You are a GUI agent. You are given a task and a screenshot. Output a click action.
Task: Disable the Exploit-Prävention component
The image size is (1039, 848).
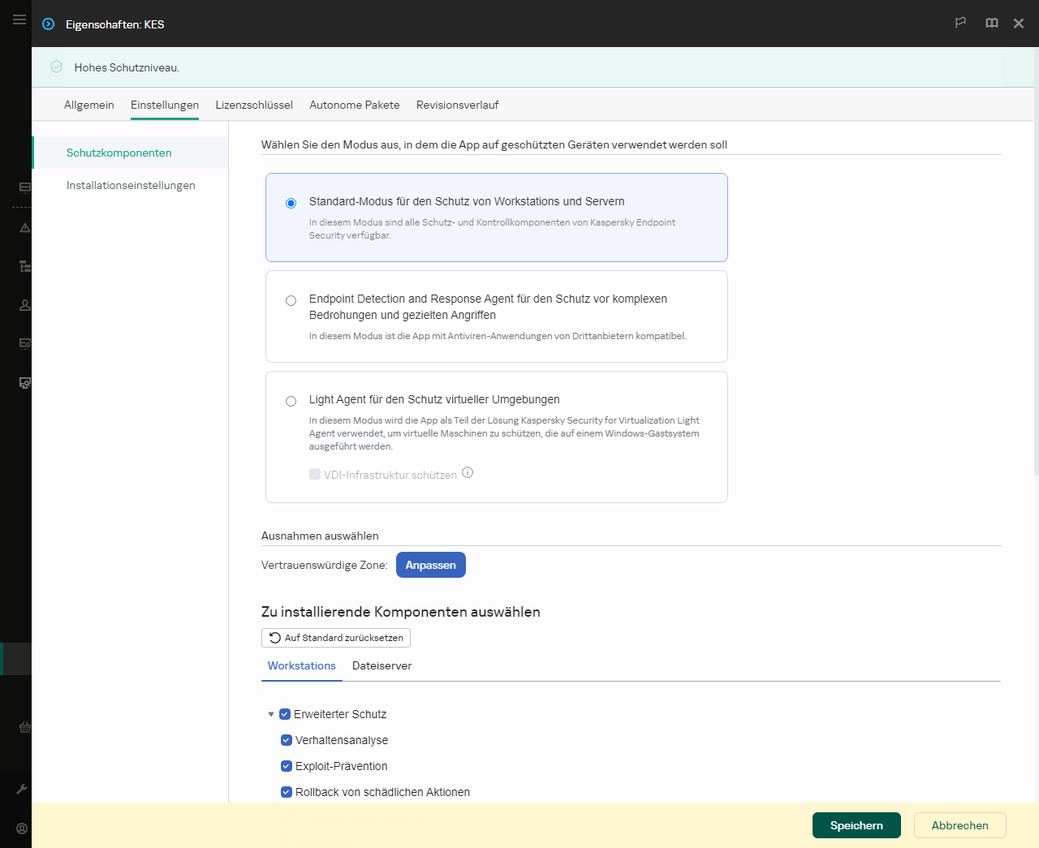[286, 766]
